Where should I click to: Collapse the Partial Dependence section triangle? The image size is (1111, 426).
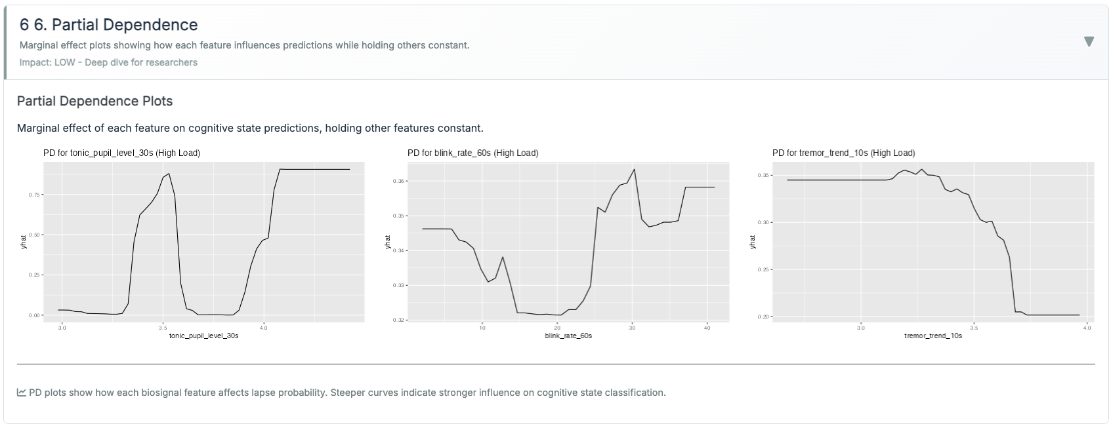[x=1089, y=42]
